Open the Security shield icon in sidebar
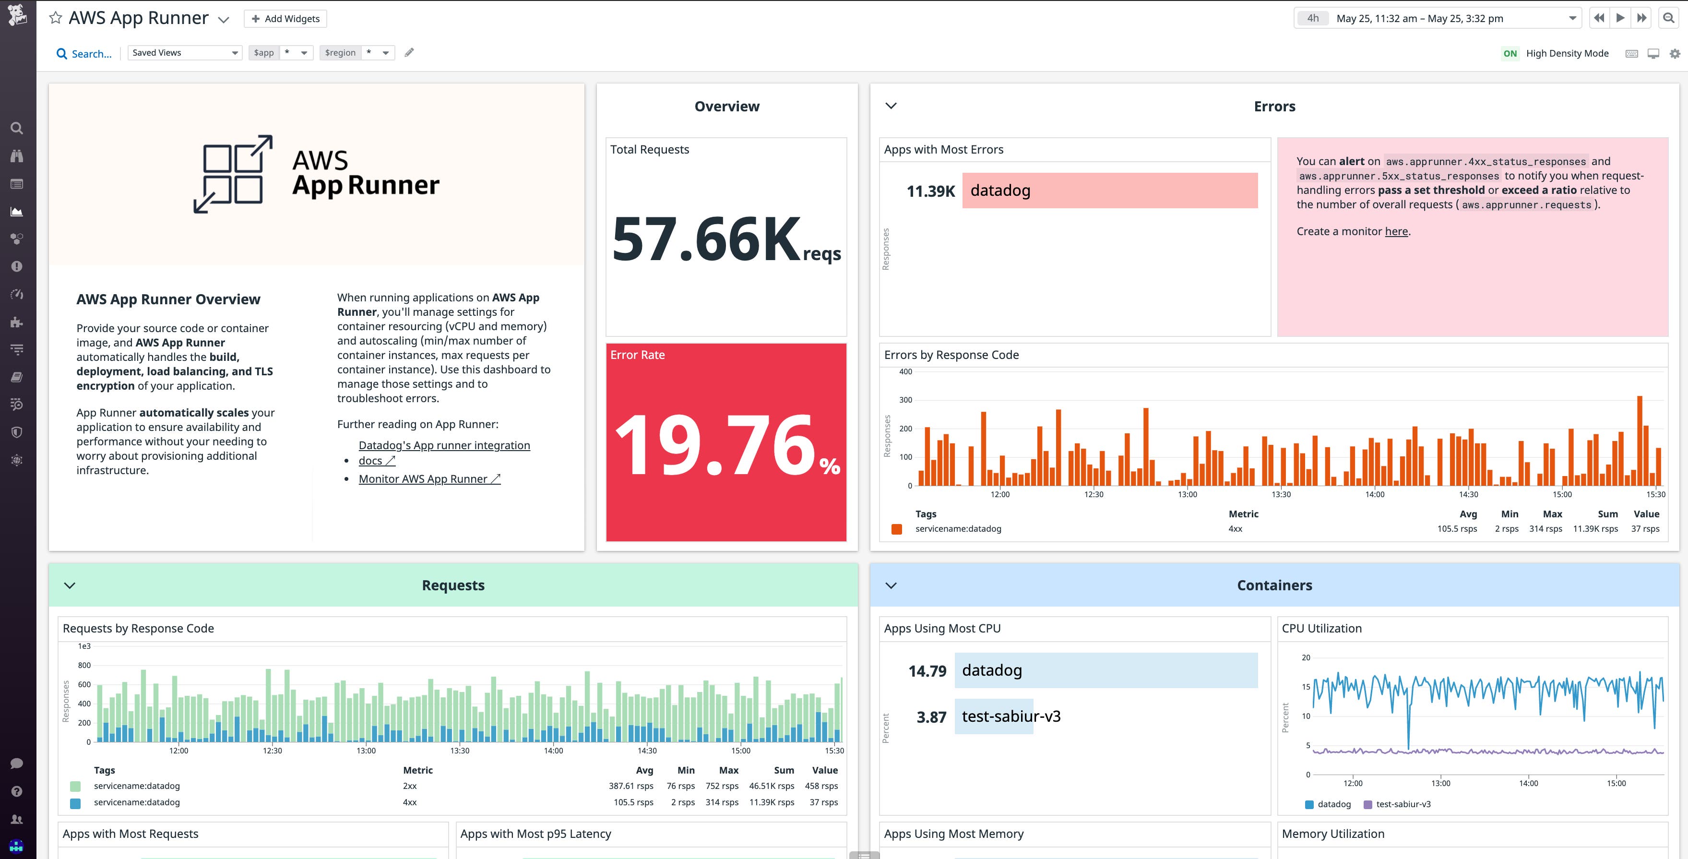The image size is (1688, 859). tap(16, 431)
